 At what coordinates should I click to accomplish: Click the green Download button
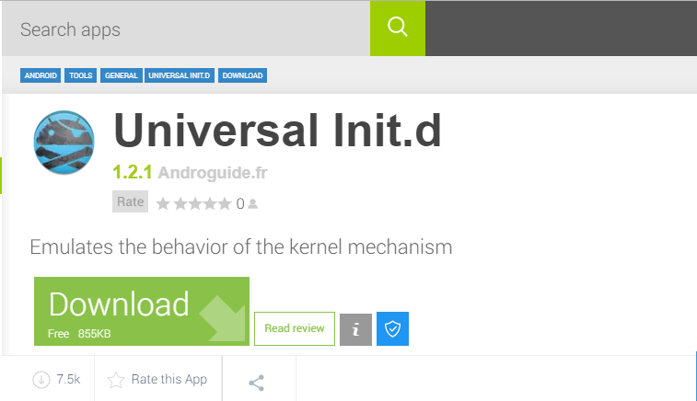[x=142, y=311]
